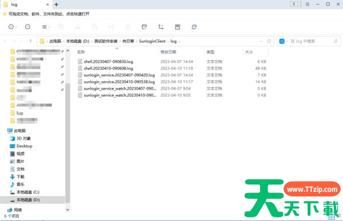343x221 pixels.
Task: Open 3D 对象 in navigation pane
Action: pos(23,138)
